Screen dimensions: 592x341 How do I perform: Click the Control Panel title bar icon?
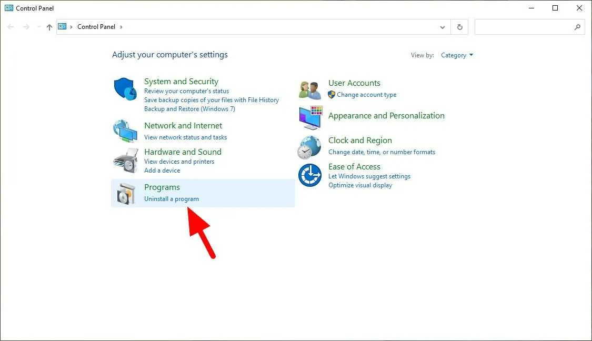tap(9, 8)
